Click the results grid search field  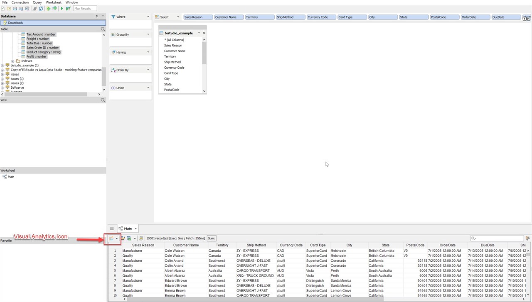(497, 239)
